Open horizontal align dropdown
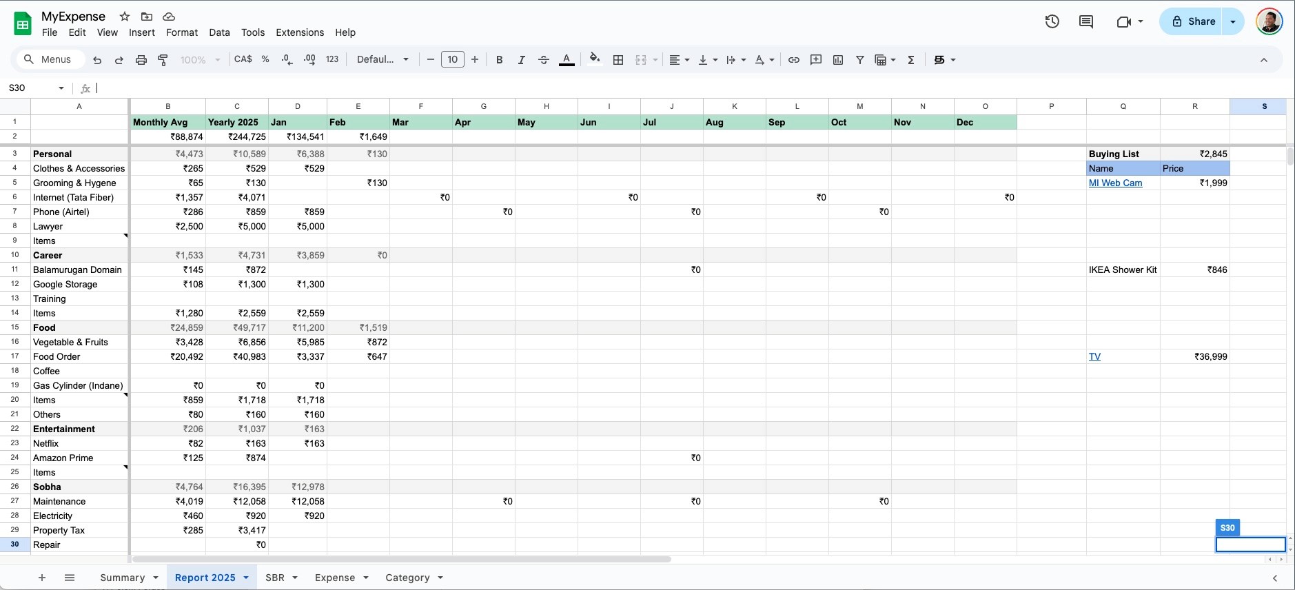The image size is (1295, 590). pos(680,60)
